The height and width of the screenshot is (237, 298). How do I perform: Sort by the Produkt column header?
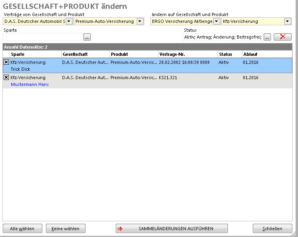(x=133, y=54)
